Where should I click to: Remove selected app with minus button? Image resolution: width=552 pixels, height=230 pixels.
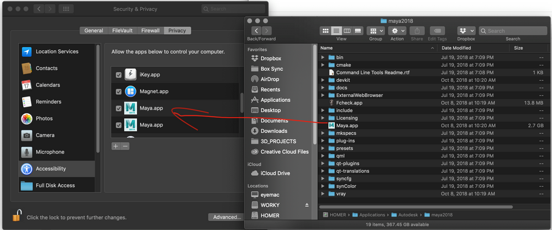point(125,146)
